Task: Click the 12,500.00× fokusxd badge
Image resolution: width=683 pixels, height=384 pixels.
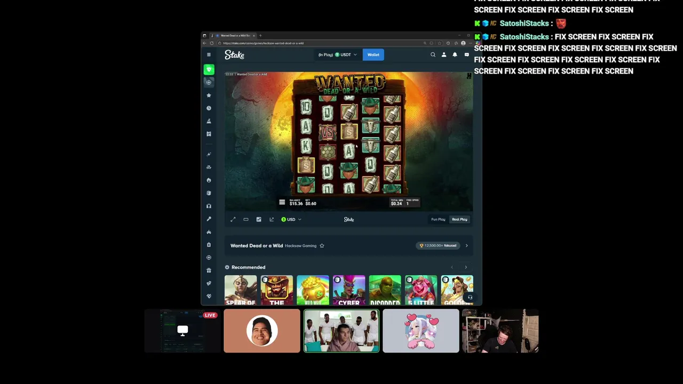Action: click(x=438, y=245)
